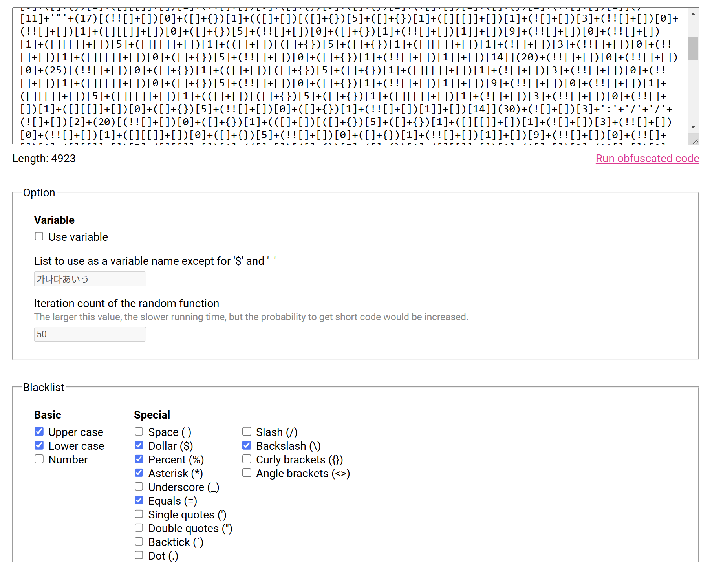Viewport: 712px width, 562px height.
Task: Uncheck the Equals (=) checkbox
Action: 139,500
